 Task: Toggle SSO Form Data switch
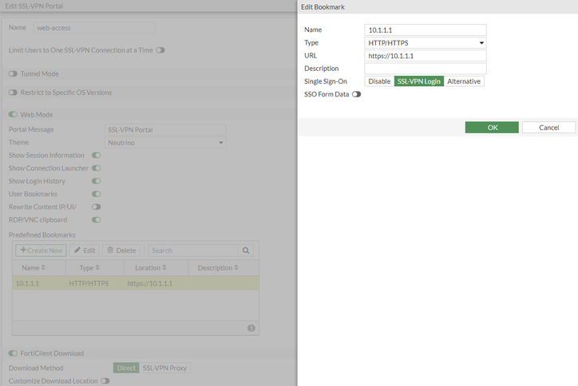pyautogui.click(x=356, y=94)
